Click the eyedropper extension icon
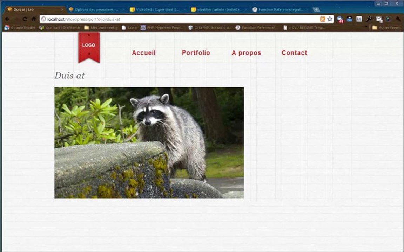The image size is (404, 252). pyautogui.click(x=369, y=19)
